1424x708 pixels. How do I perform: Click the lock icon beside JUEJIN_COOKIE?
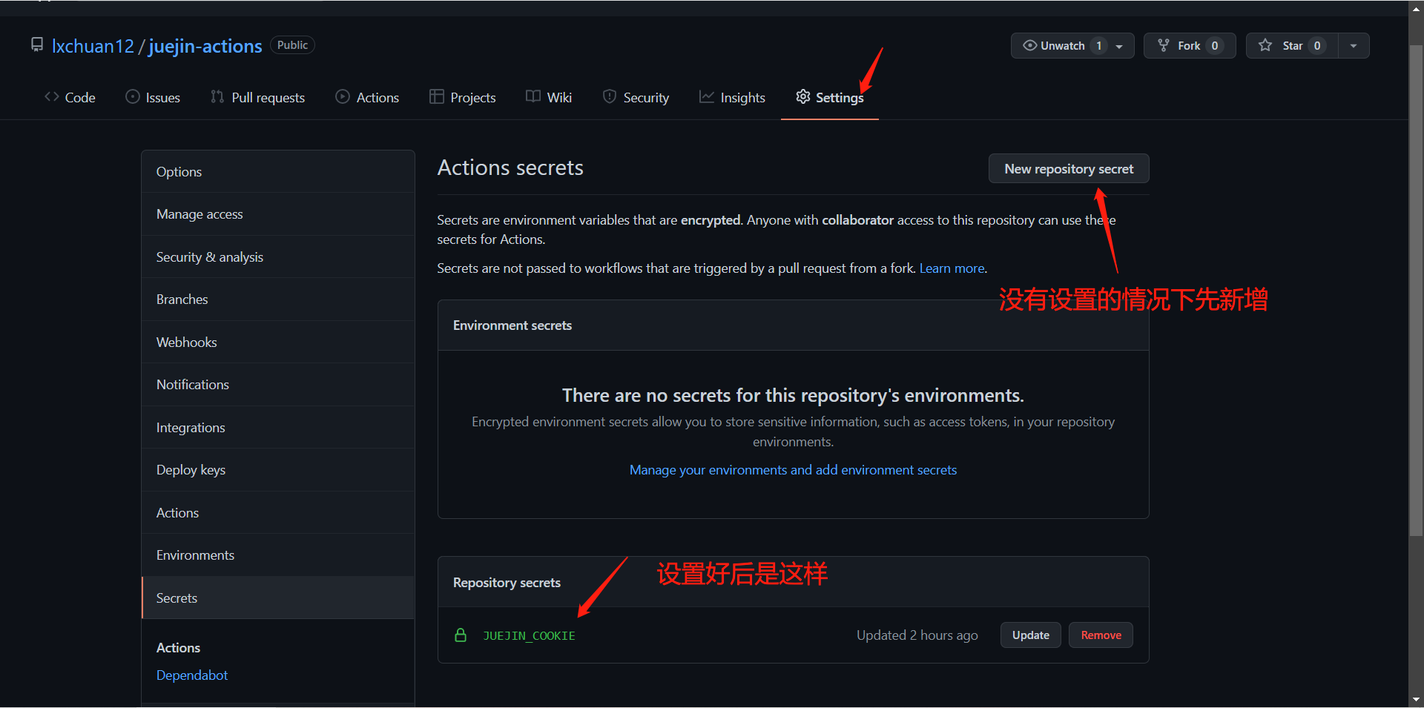[461, 635]
